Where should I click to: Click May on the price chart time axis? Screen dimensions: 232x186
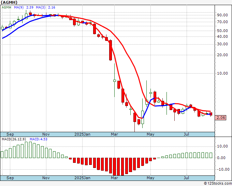[x=150, y=134]
